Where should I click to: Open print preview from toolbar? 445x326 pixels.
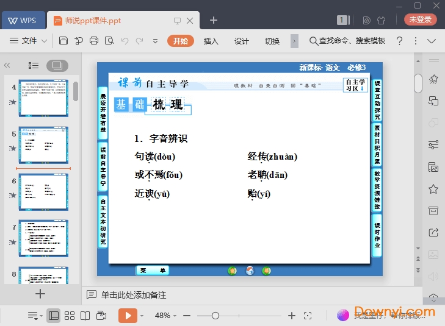109,41
